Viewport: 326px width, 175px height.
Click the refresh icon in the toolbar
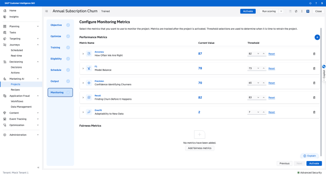[296, 11]
